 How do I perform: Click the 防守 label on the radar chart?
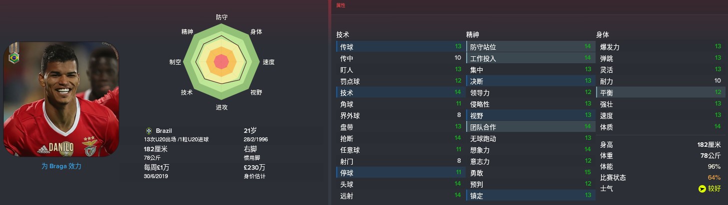(222, 17)
